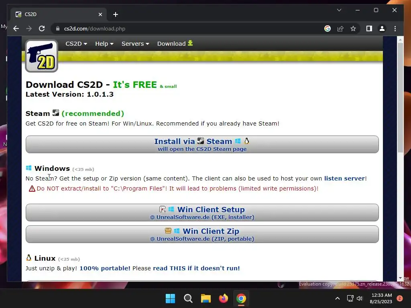Open the Google icon in address bar
Screen dimensions: 411x308
328,28
